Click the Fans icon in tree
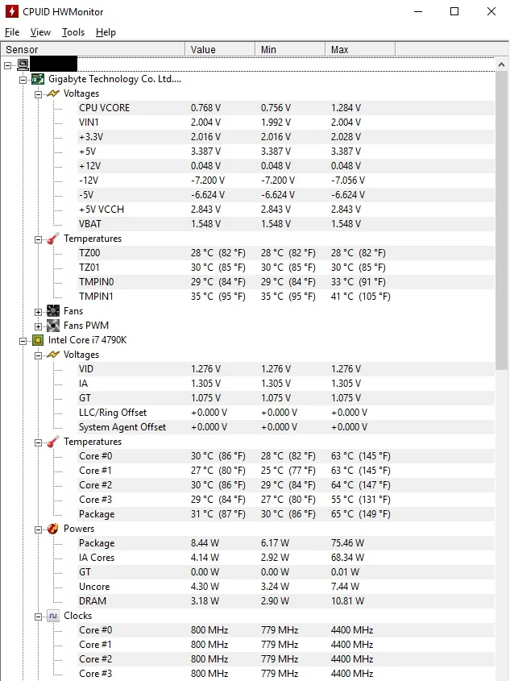The width and height of the screenshot is (510, 681). (x=53, y=311)
